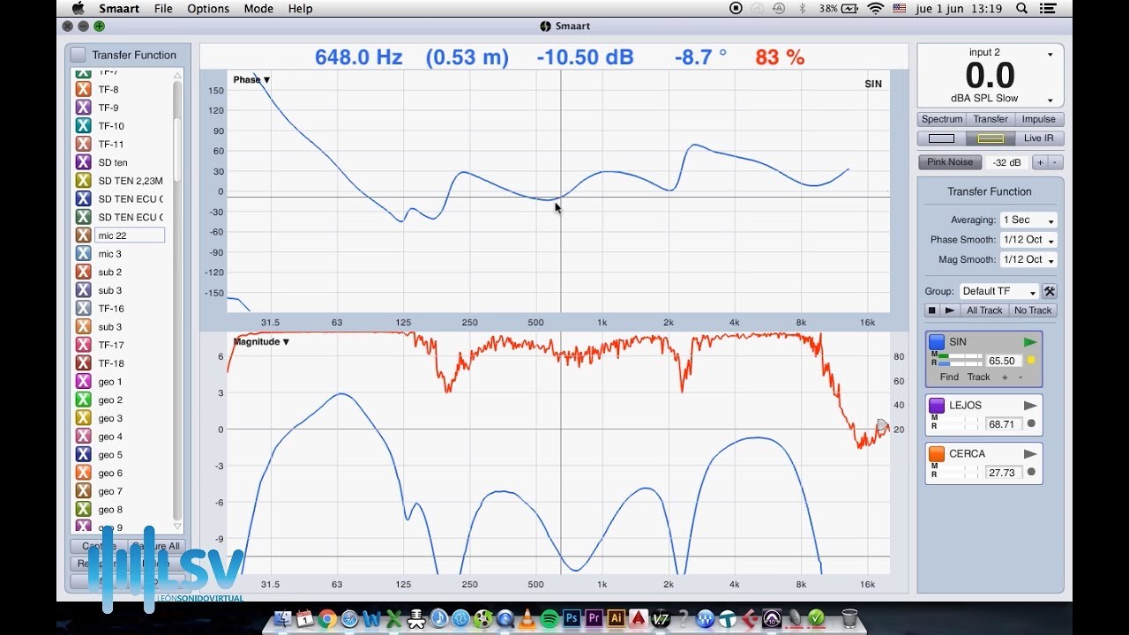Launch Photoshop from the dock
The width and height of the screenshot is (1129, 635).
click(x=572, y=619)
